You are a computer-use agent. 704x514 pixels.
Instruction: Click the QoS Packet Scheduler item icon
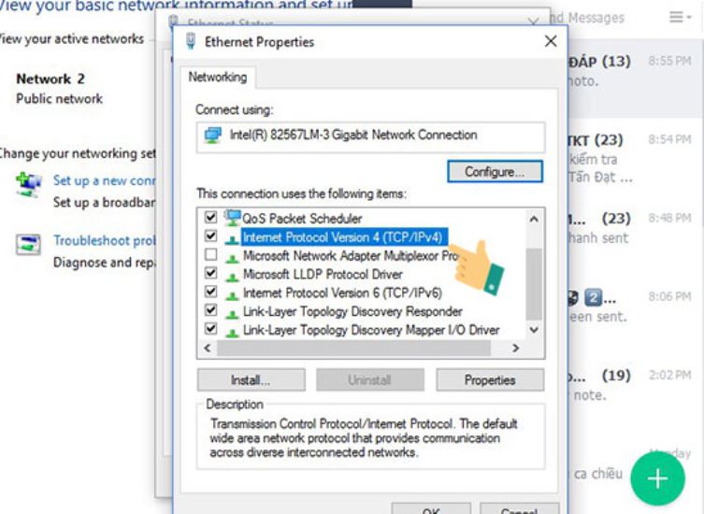click(232, 219)
